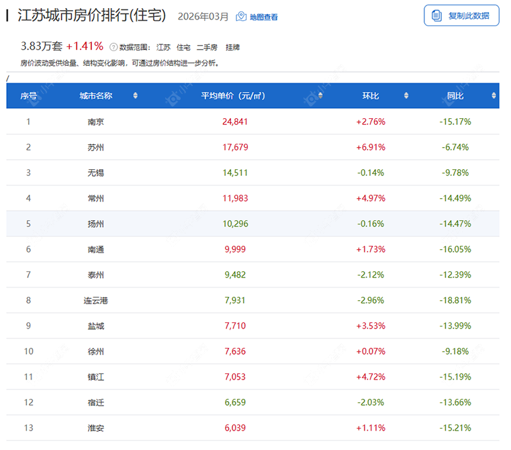Viewport: 511px width, 450px height.
Task: Click the 环比 value +6.91%
Action: click(371, 147)
